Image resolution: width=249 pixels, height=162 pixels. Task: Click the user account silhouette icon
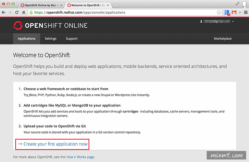(201, 21)
